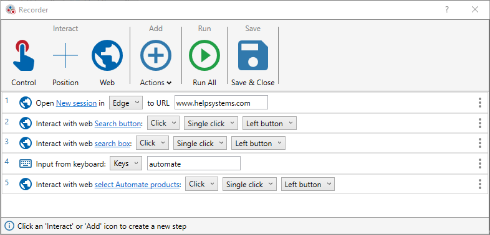This screenshot has height=235, width=490.
Task: Open options menu for step 4
Action: [479, 164]
